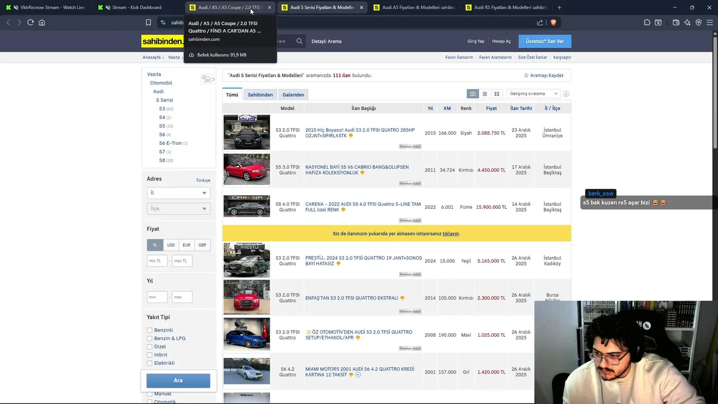Open Hesap Aç signup link
This screenshot has height=404, width=718.
point(501,42)
